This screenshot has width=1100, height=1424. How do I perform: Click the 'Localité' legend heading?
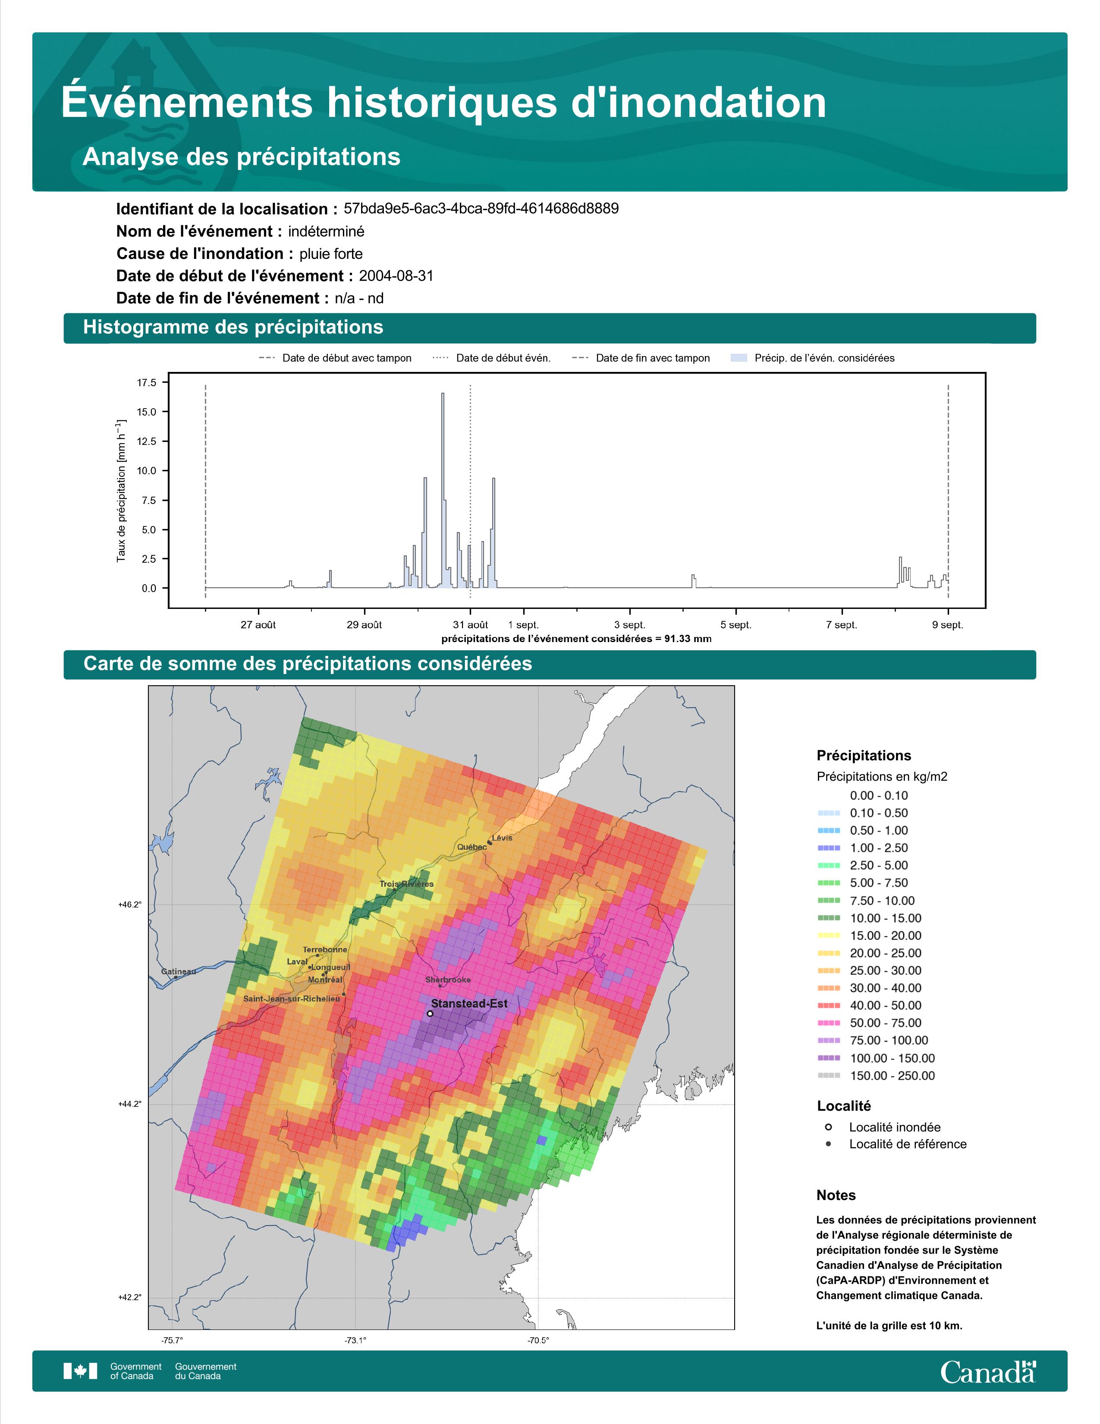pos(844,1106)
